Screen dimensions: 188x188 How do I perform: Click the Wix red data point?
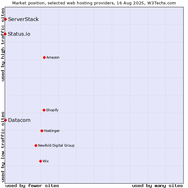pos(40,161)
